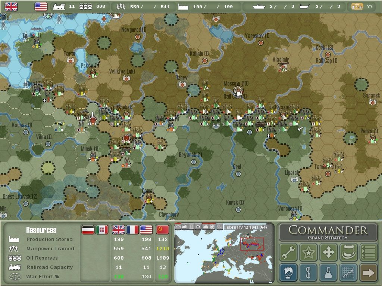Select the unit at Penza
The image size is (382, 286).
[373, 139]
